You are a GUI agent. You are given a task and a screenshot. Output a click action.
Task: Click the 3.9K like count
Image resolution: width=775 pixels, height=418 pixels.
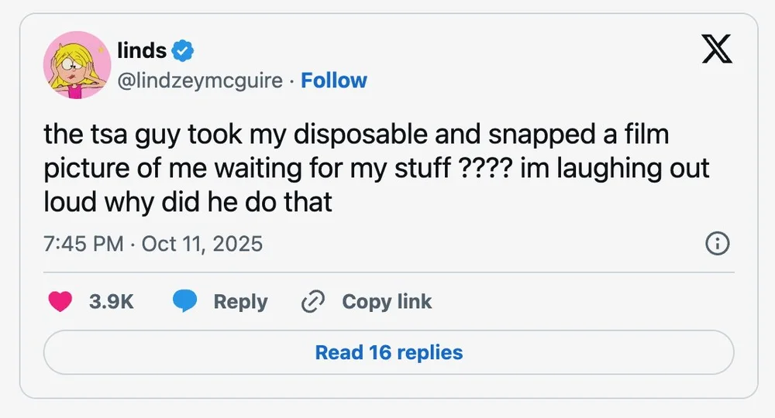click(112, 302)
